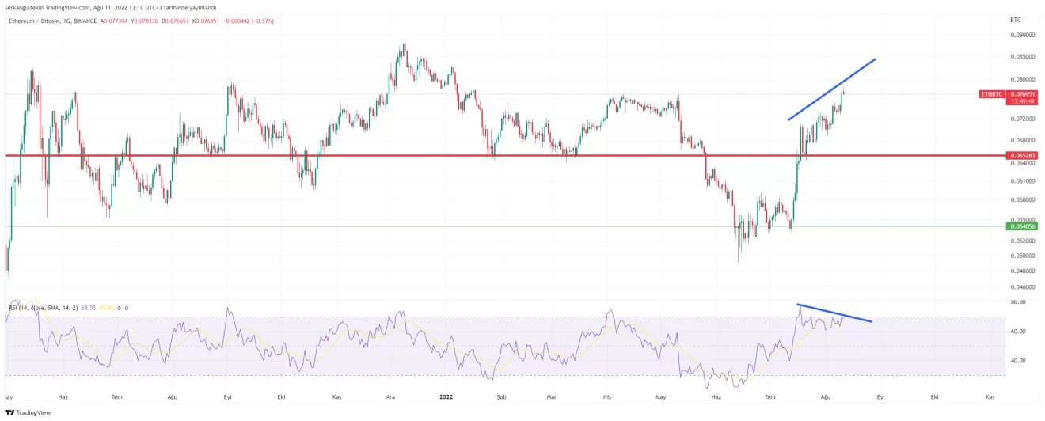Click the 80.00 level on RSI axis

(1018, 302)
